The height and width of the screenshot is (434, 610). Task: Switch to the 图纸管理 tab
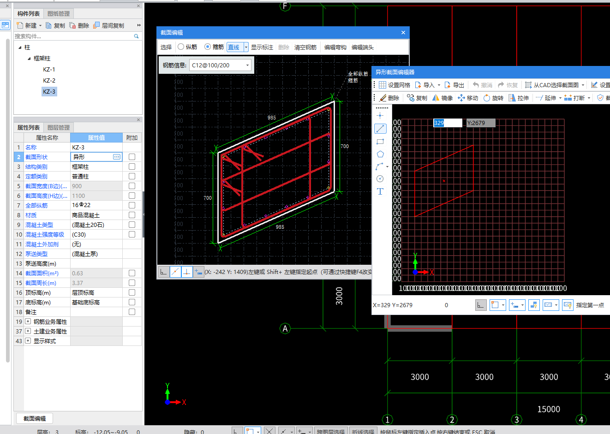click(x=59, y=14)
